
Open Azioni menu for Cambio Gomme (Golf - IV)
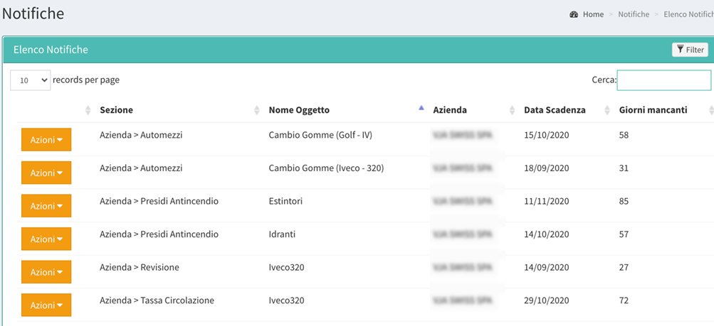pyautogui.click(x=46, y=140)
